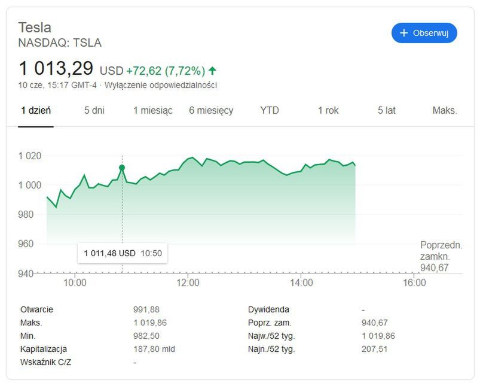View the 5 lat range

(386, 111)
